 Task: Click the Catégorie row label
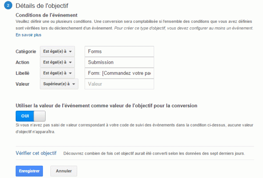tap(26, 51)
